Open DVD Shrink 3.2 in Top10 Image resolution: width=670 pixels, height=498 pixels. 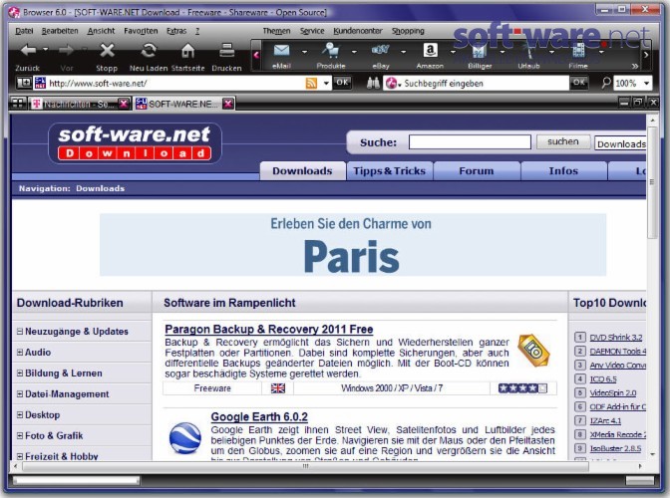(x=616, y=337)
